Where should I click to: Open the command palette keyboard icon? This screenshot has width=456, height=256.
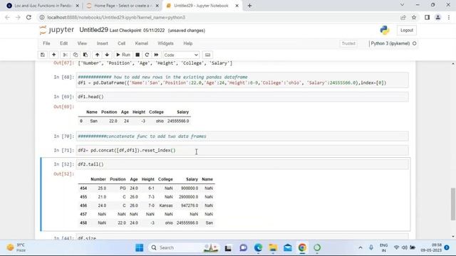(x=207, y=55)
